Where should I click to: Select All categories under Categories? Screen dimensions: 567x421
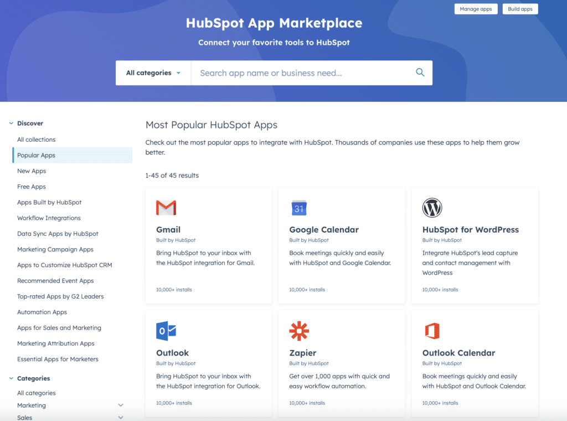(x=36, y=393)
